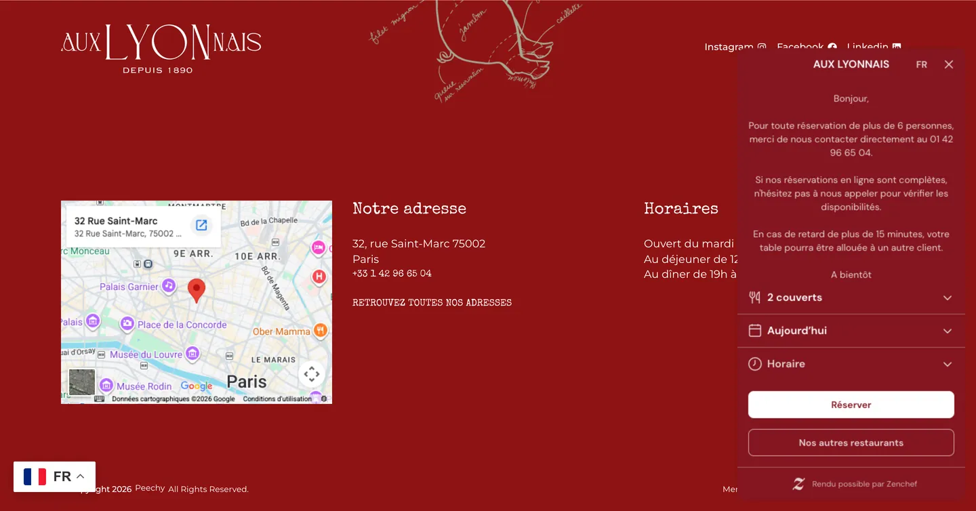Click the 32 Rue Saint-Marc map card title
This screenshot has width=976, height=511.
(x=116, y=221)
